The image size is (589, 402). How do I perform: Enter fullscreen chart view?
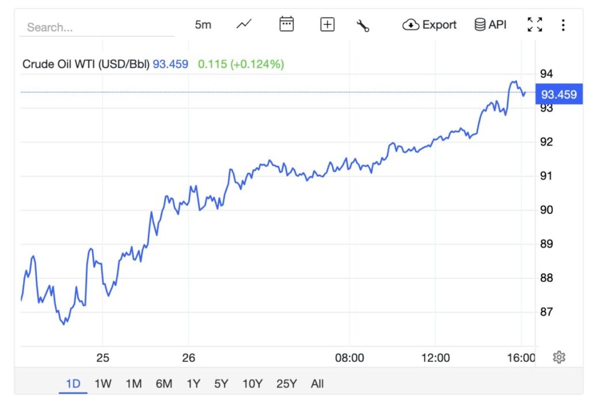tap(535, 25)
